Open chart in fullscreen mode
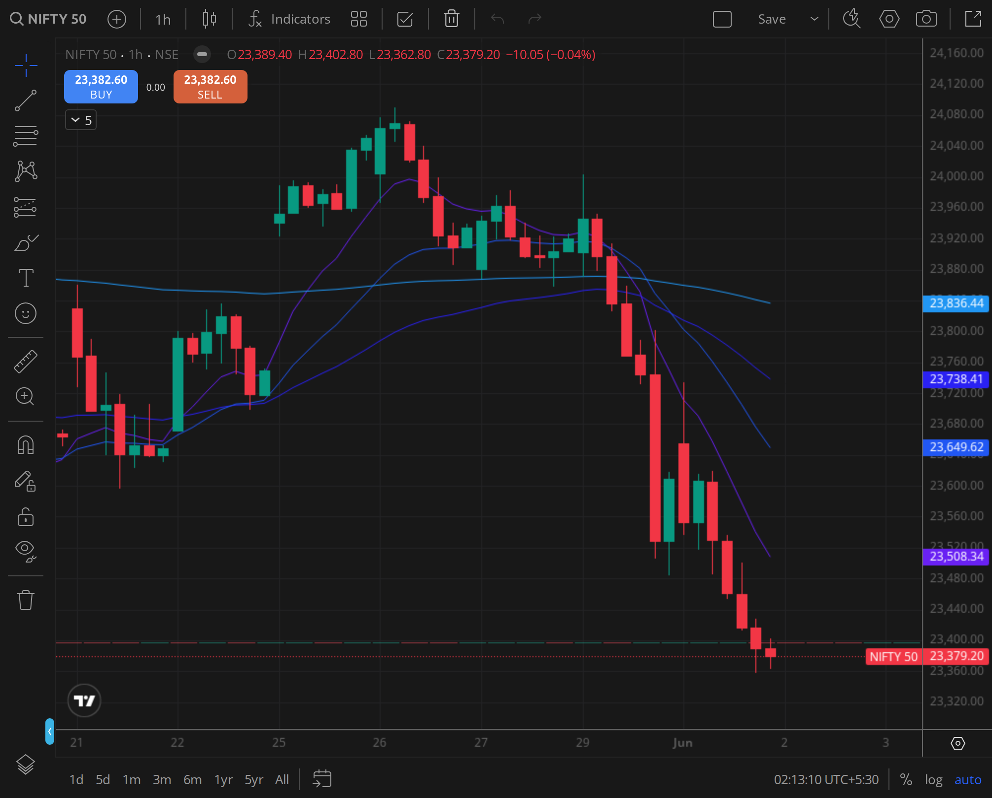 (973, 19)
